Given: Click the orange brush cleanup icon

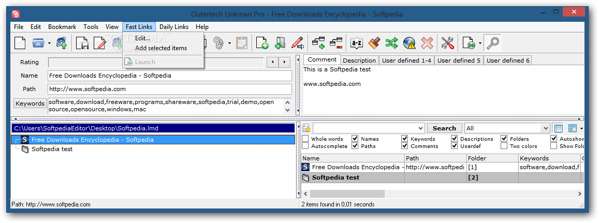Looking at the screenshot, I should [x=374, y=43].
